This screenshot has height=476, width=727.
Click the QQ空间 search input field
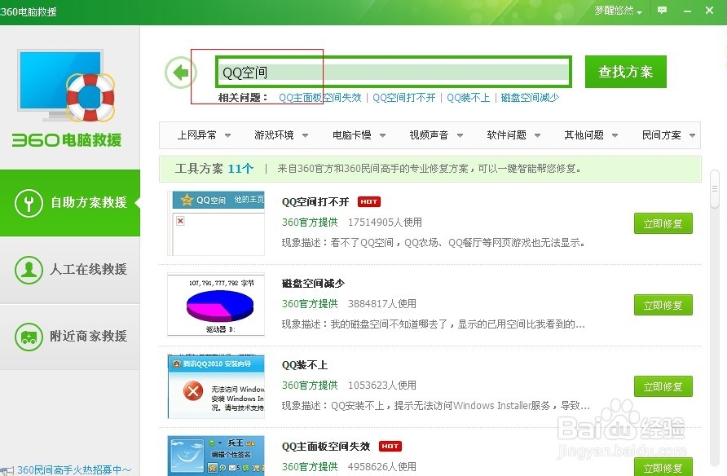coord(393,72)
